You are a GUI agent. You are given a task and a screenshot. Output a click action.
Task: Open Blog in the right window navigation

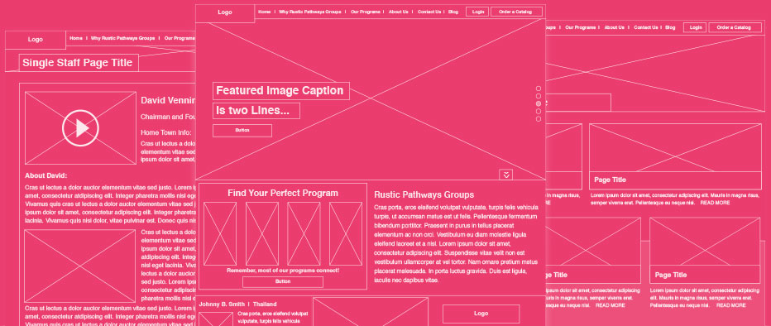click(x=670, y=27)
